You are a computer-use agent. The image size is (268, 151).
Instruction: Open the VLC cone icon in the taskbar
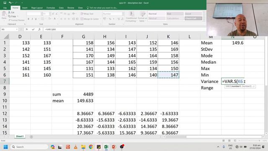tap(75, 147)
